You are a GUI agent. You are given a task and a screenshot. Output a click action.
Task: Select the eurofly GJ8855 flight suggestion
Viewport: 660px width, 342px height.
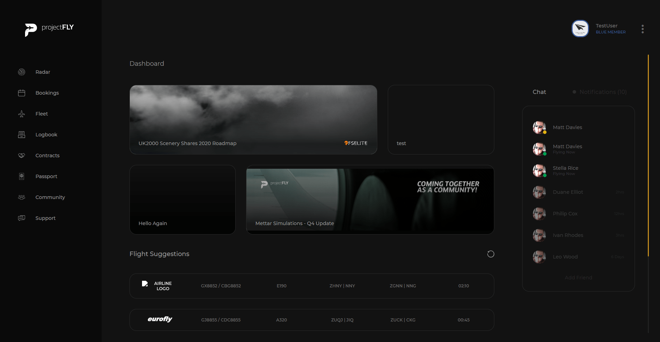312,320
